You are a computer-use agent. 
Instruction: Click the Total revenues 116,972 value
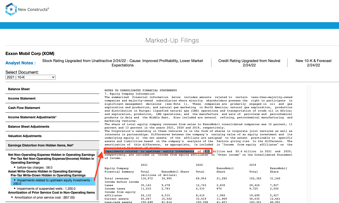pyautogui.click(x=147, y=179)
